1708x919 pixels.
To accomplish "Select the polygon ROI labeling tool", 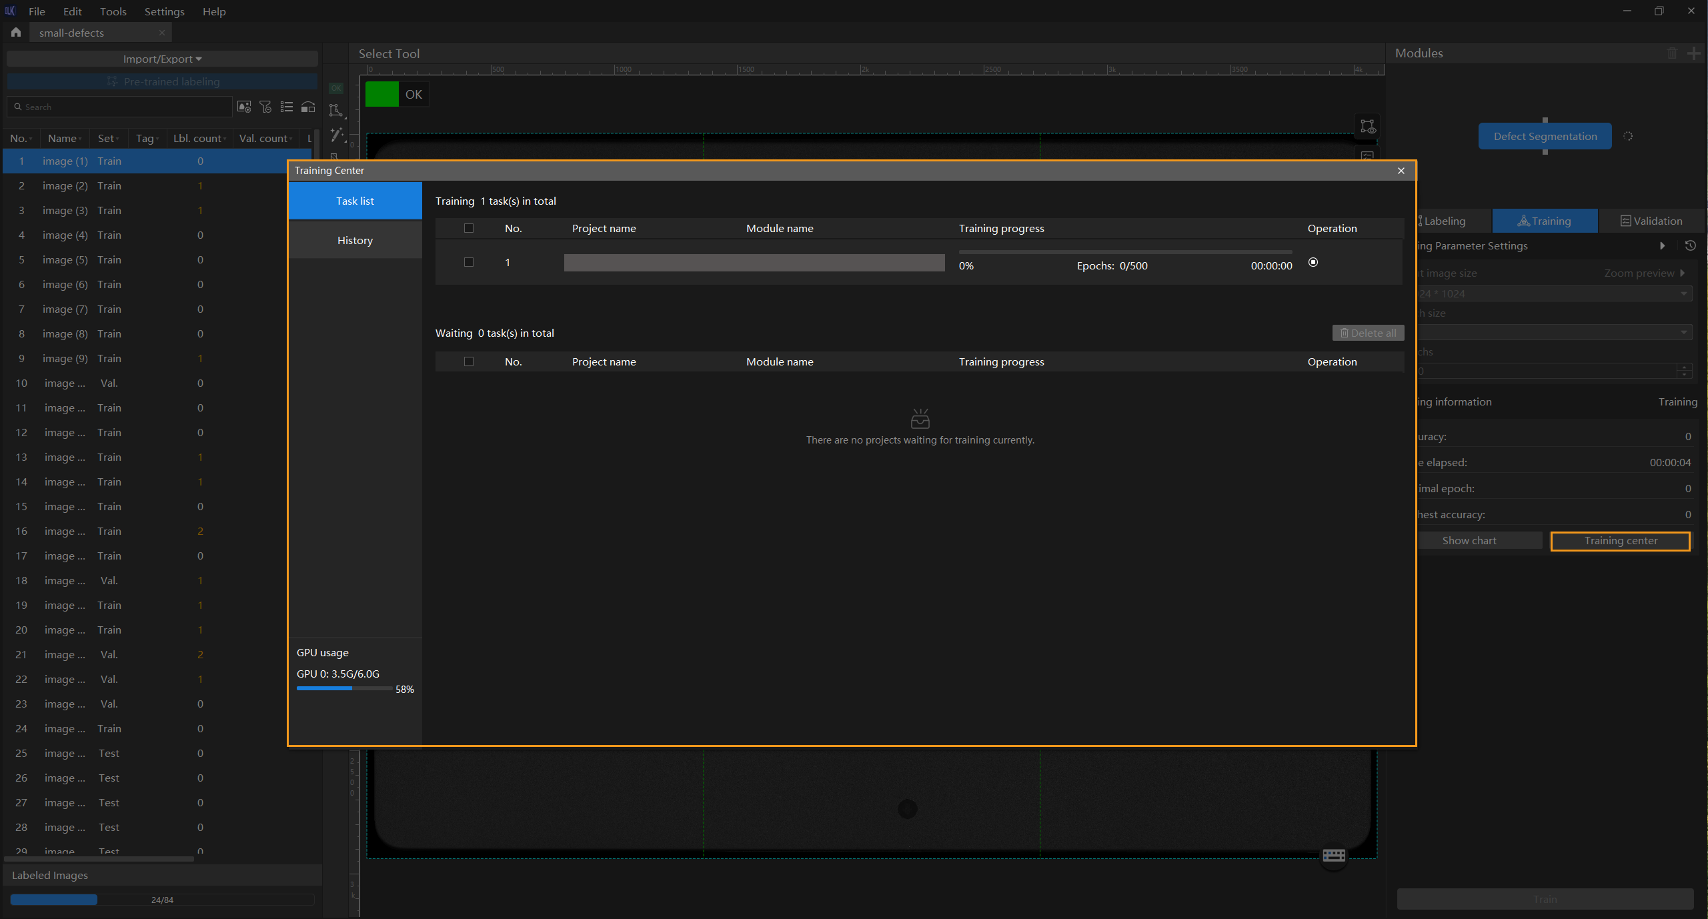I will click(x=336, y=110).
